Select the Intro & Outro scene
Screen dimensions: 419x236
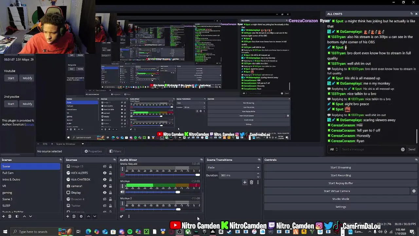[x=30, y=180]
